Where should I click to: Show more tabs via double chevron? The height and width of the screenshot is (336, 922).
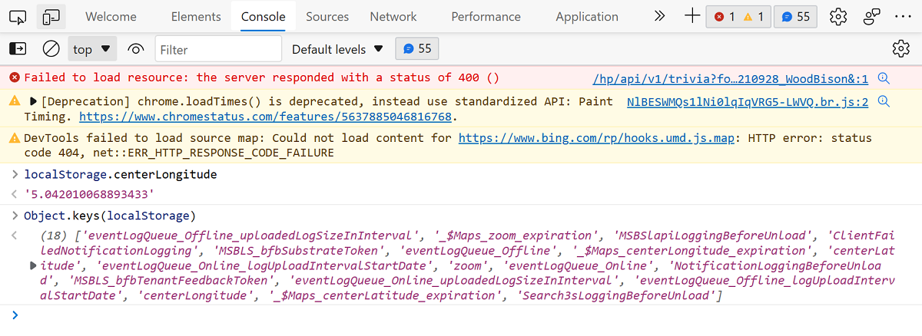point(659,16)
